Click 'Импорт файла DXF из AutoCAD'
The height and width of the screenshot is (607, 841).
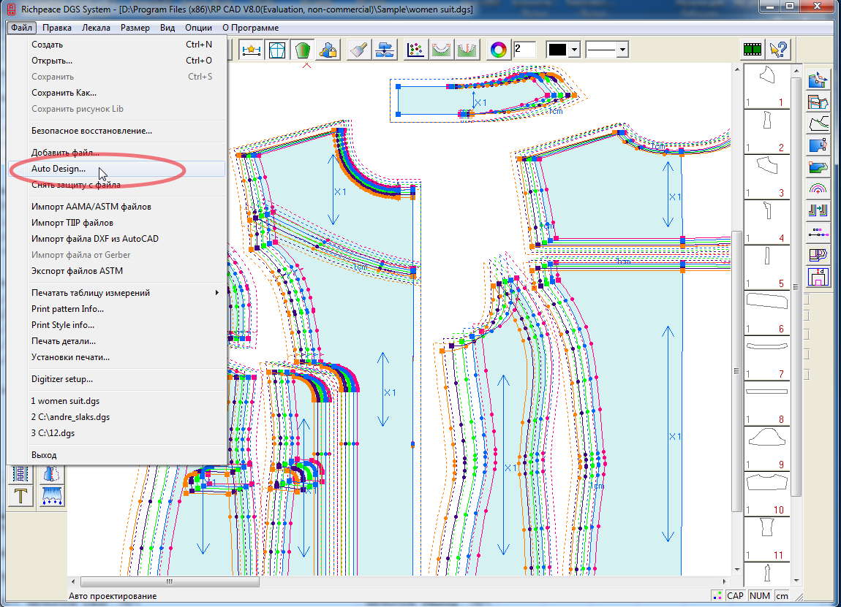click(95, 239)
